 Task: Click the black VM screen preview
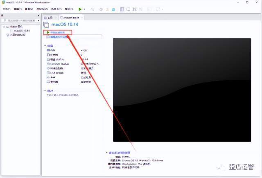[x=182, y=90]
